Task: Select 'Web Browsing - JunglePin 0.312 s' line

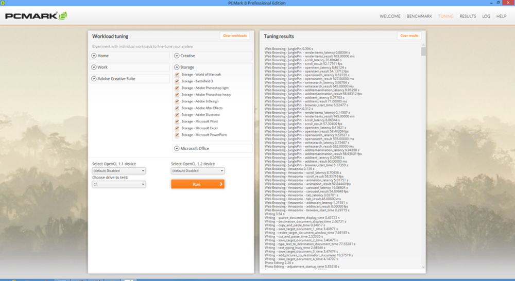Action: (x=289, y=109)
